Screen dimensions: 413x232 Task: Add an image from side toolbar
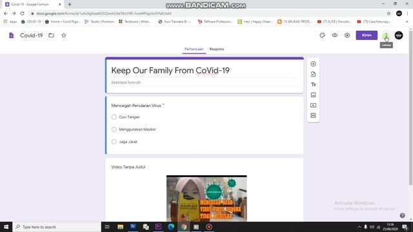click(x=313, y=95)
